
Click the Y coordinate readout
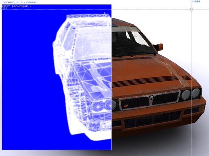click(4, 8)
